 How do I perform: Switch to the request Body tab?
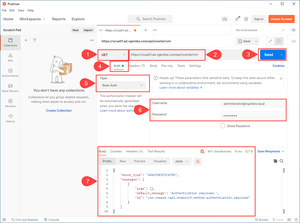coord(153,66)
